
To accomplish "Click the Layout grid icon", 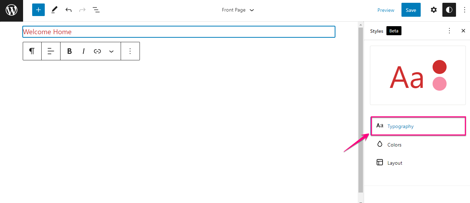I will (380, 162).
